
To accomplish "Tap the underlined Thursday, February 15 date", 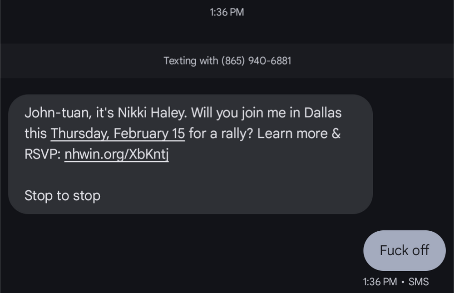I will pyautogui.click(x=118, y=133).
